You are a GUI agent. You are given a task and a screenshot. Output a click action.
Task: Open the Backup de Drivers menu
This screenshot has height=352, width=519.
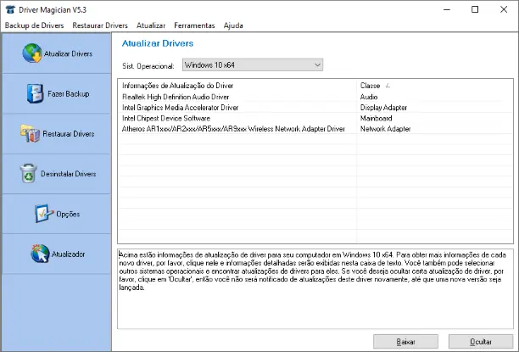tap(35, 25)
